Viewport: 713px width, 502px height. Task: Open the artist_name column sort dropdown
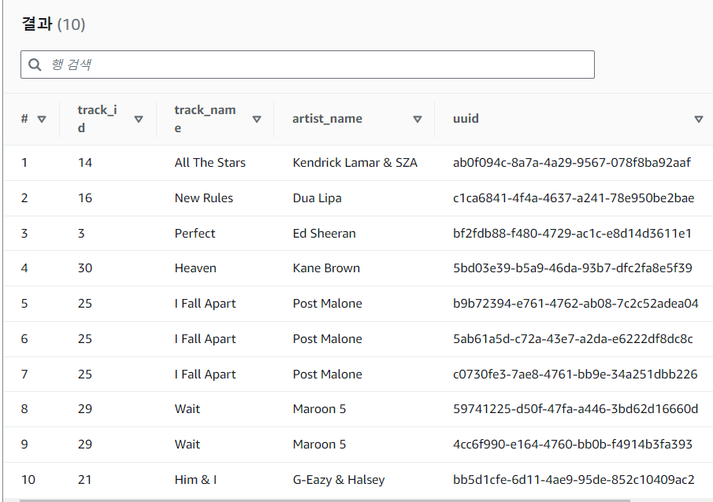418,119
